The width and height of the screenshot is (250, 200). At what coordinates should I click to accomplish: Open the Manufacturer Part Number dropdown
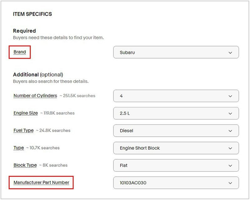[x=176, y=183]
